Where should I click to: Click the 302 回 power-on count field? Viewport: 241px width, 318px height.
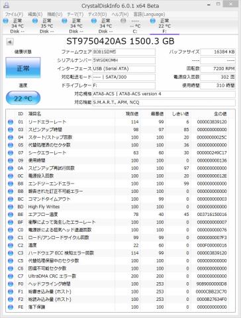coord(218,77)
